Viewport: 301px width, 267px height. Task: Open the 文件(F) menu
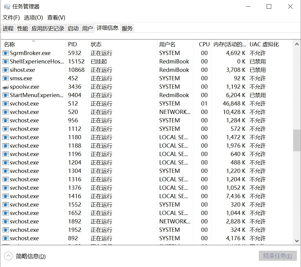[11, 18]
